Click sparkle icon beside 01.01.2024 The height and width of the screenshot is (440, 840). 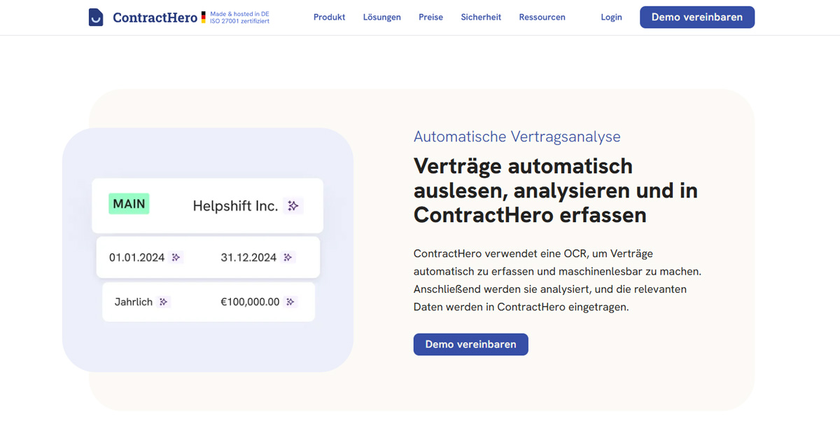tap(176, 257)
